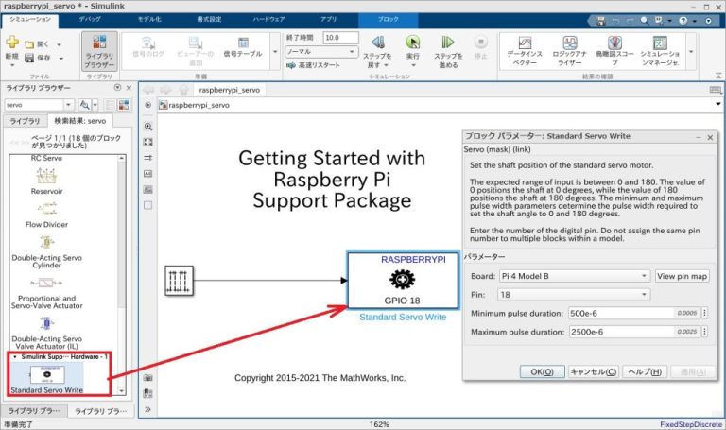
Task: Click the ヘルプ button in dialog
Action: click(645, 371)
